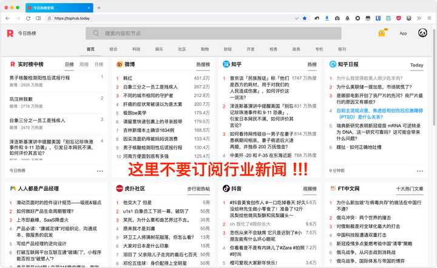The width and height of the screenshot is (437, 268).
Task: Click the red Pocket extension icon
Action: (x=399, y=18)
